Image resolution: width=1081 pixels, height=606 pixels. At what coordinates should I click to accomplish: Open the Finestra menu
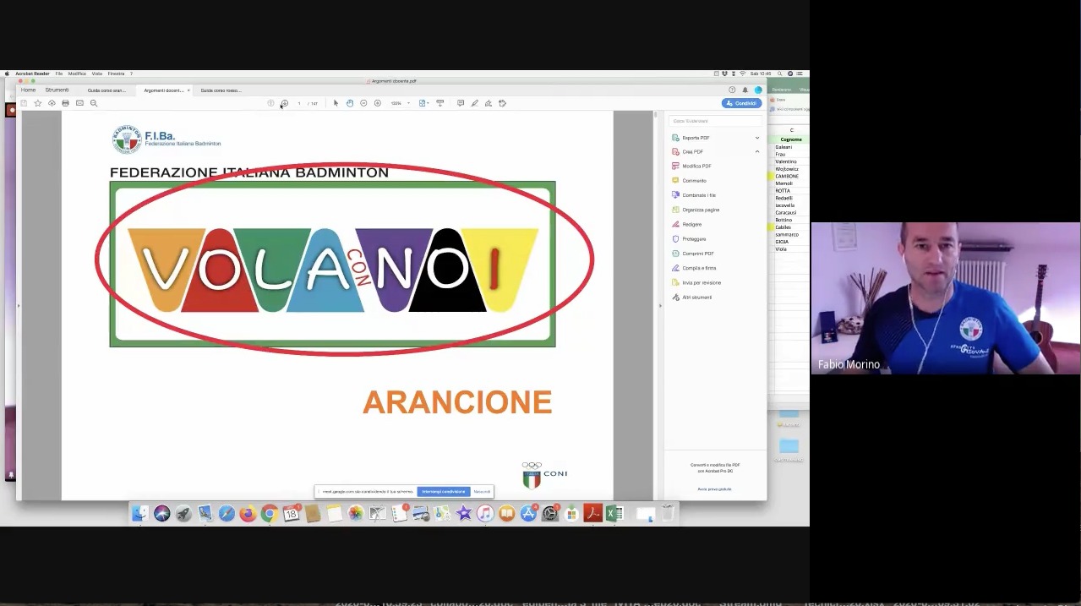point(116,74)
